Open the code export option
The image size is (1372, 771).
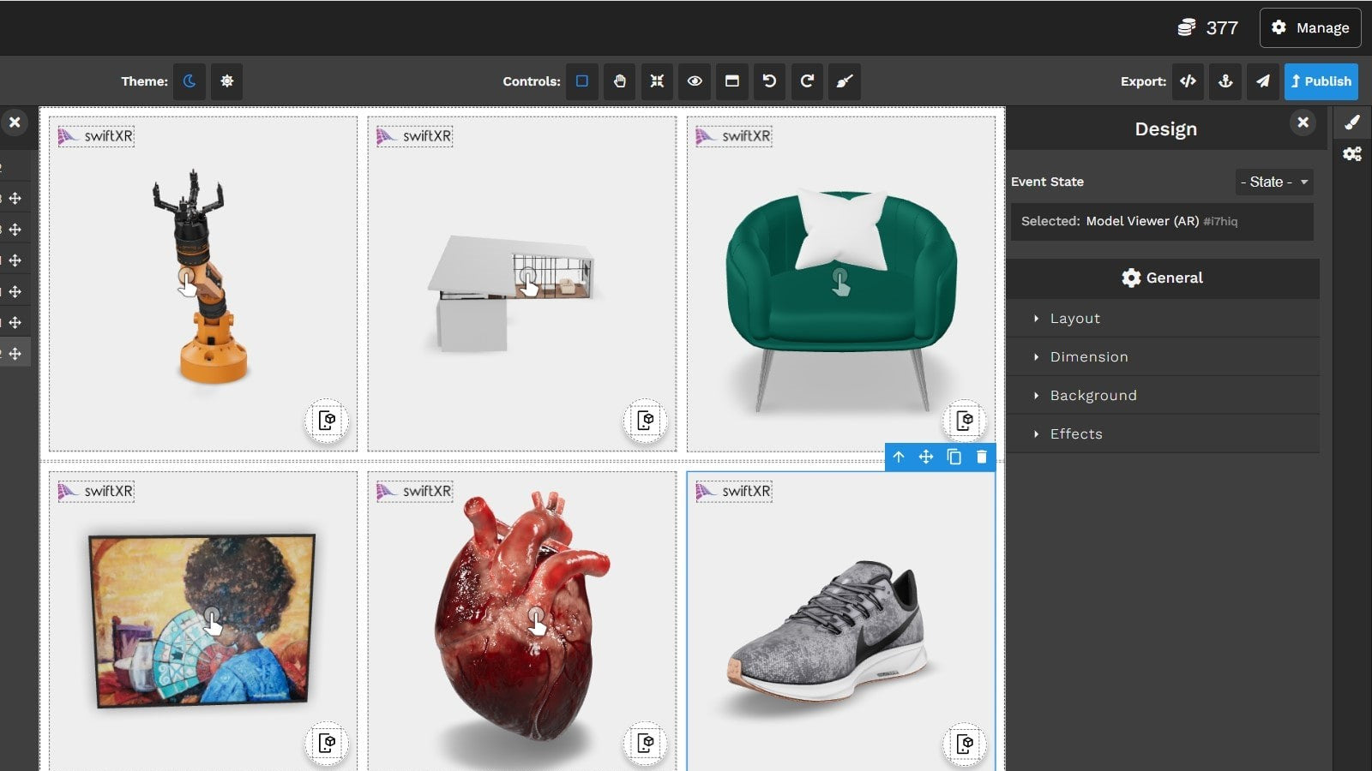(x=1188, y=81)
